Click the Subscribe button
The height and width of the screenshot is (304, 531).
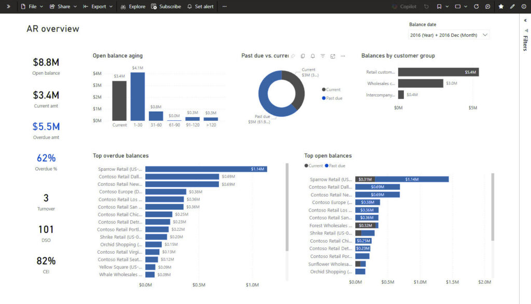pyautogui.click(x=166, y=7)
